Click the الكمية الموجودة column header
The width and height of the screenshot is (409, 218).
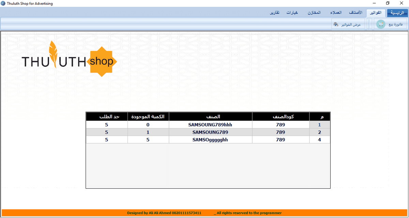click(148, 117)
